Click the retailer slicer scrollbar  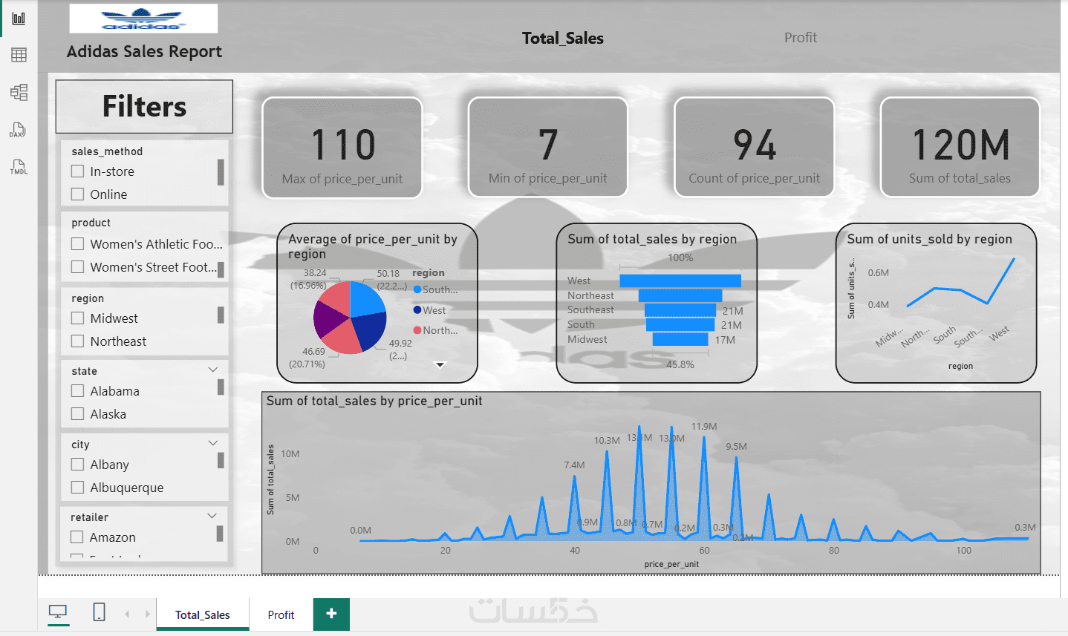tap(220, 534)
